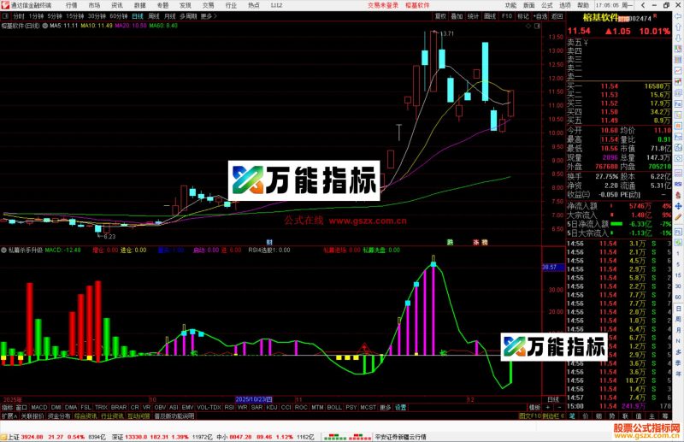Image resolution: width=684 pixels, height=442 pixels.
Task: Select the 15分钟 period
Action: [75, 16]
